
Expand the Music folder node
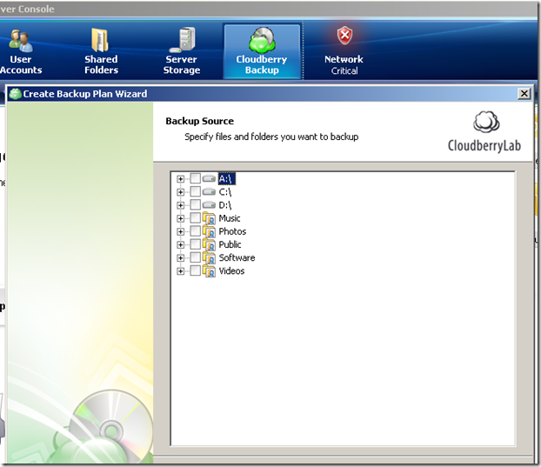click(180, 218)
